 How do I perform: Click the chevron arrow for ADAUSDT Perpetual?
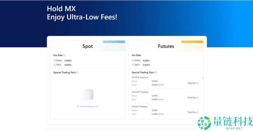click(198, 97)
